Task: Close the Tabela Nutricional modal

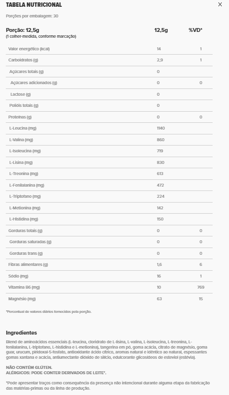Action: tap(220, 4)
